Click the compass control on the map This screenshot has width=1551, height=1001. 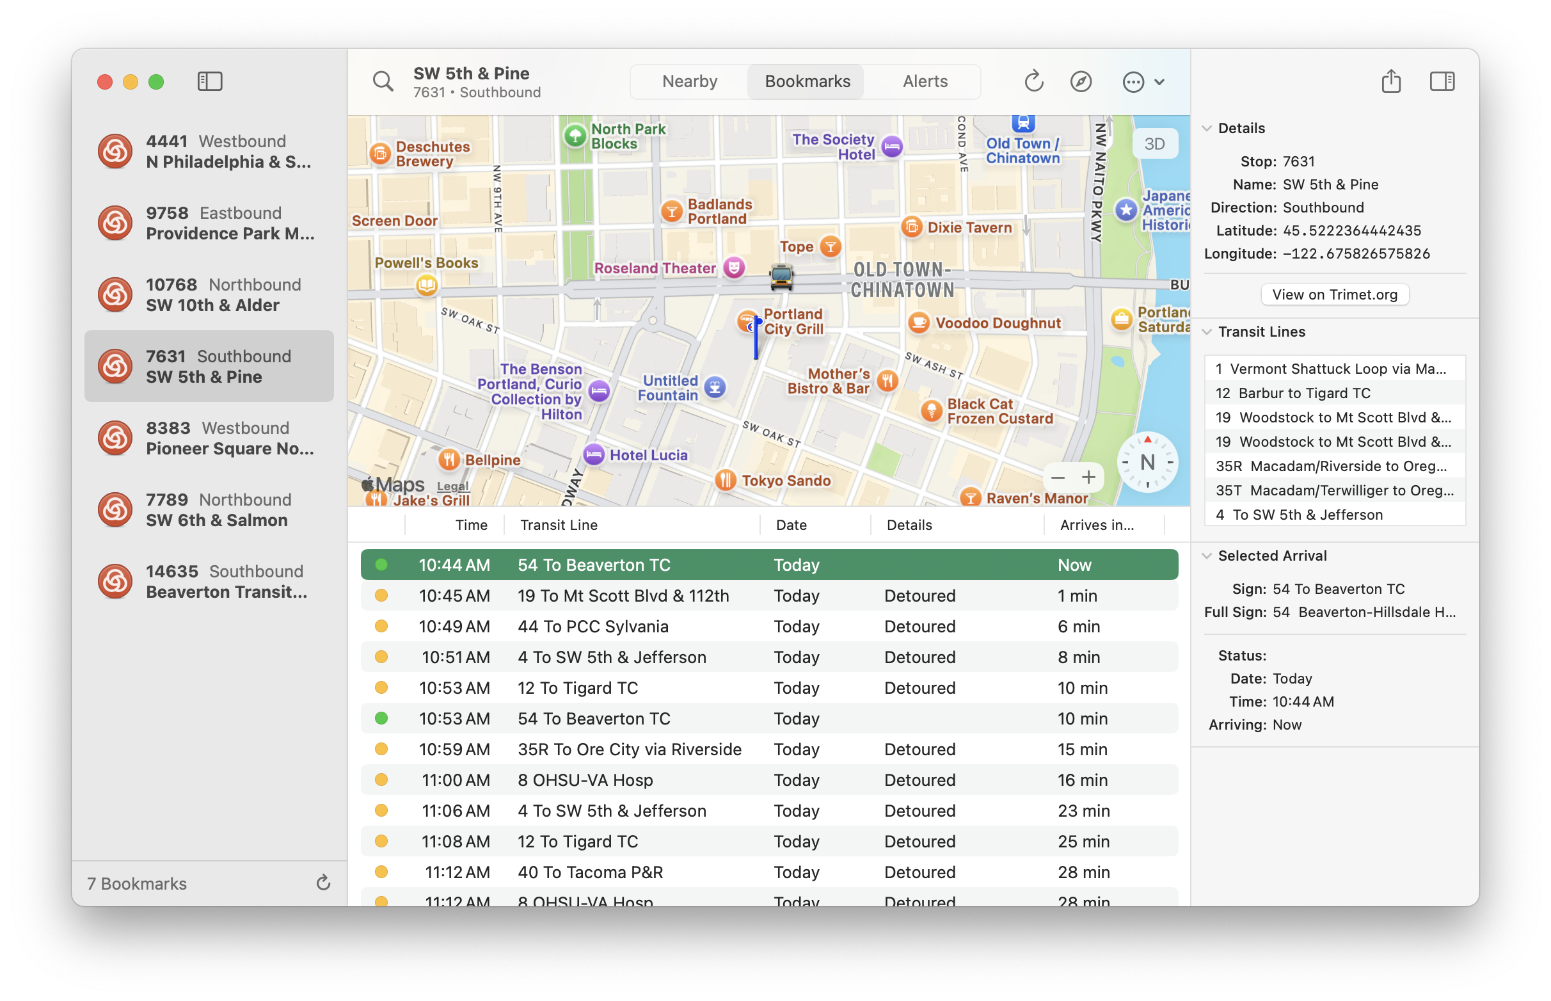1147,462
